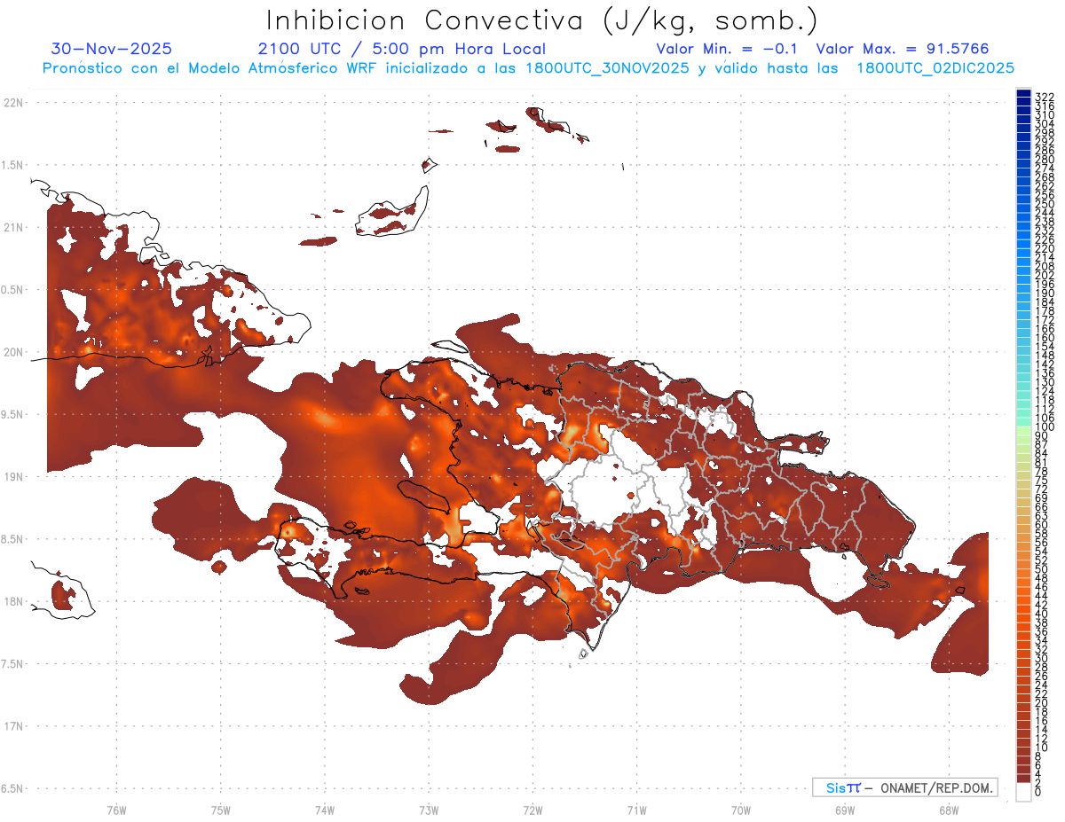Image resolution: width=1065 pixels, height=822 pixels.
Task: Click the Sisπ logo in the credit box
Action: (842, 787)
